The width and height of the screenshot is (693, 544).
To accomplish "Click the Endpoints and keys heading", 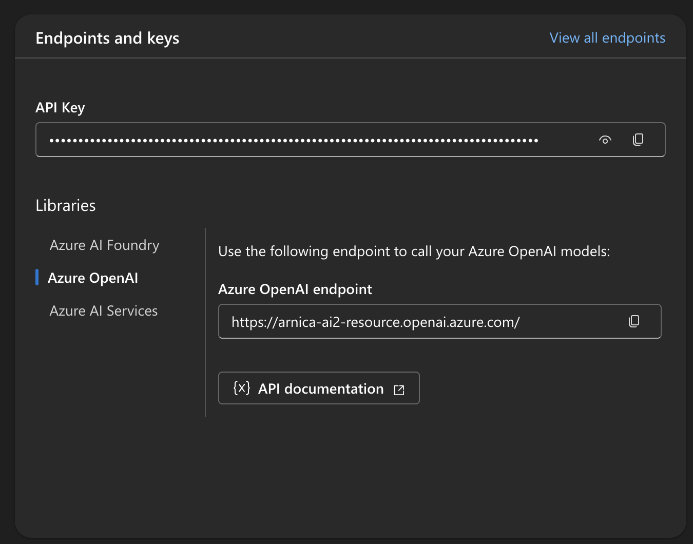I will (107, 38).
